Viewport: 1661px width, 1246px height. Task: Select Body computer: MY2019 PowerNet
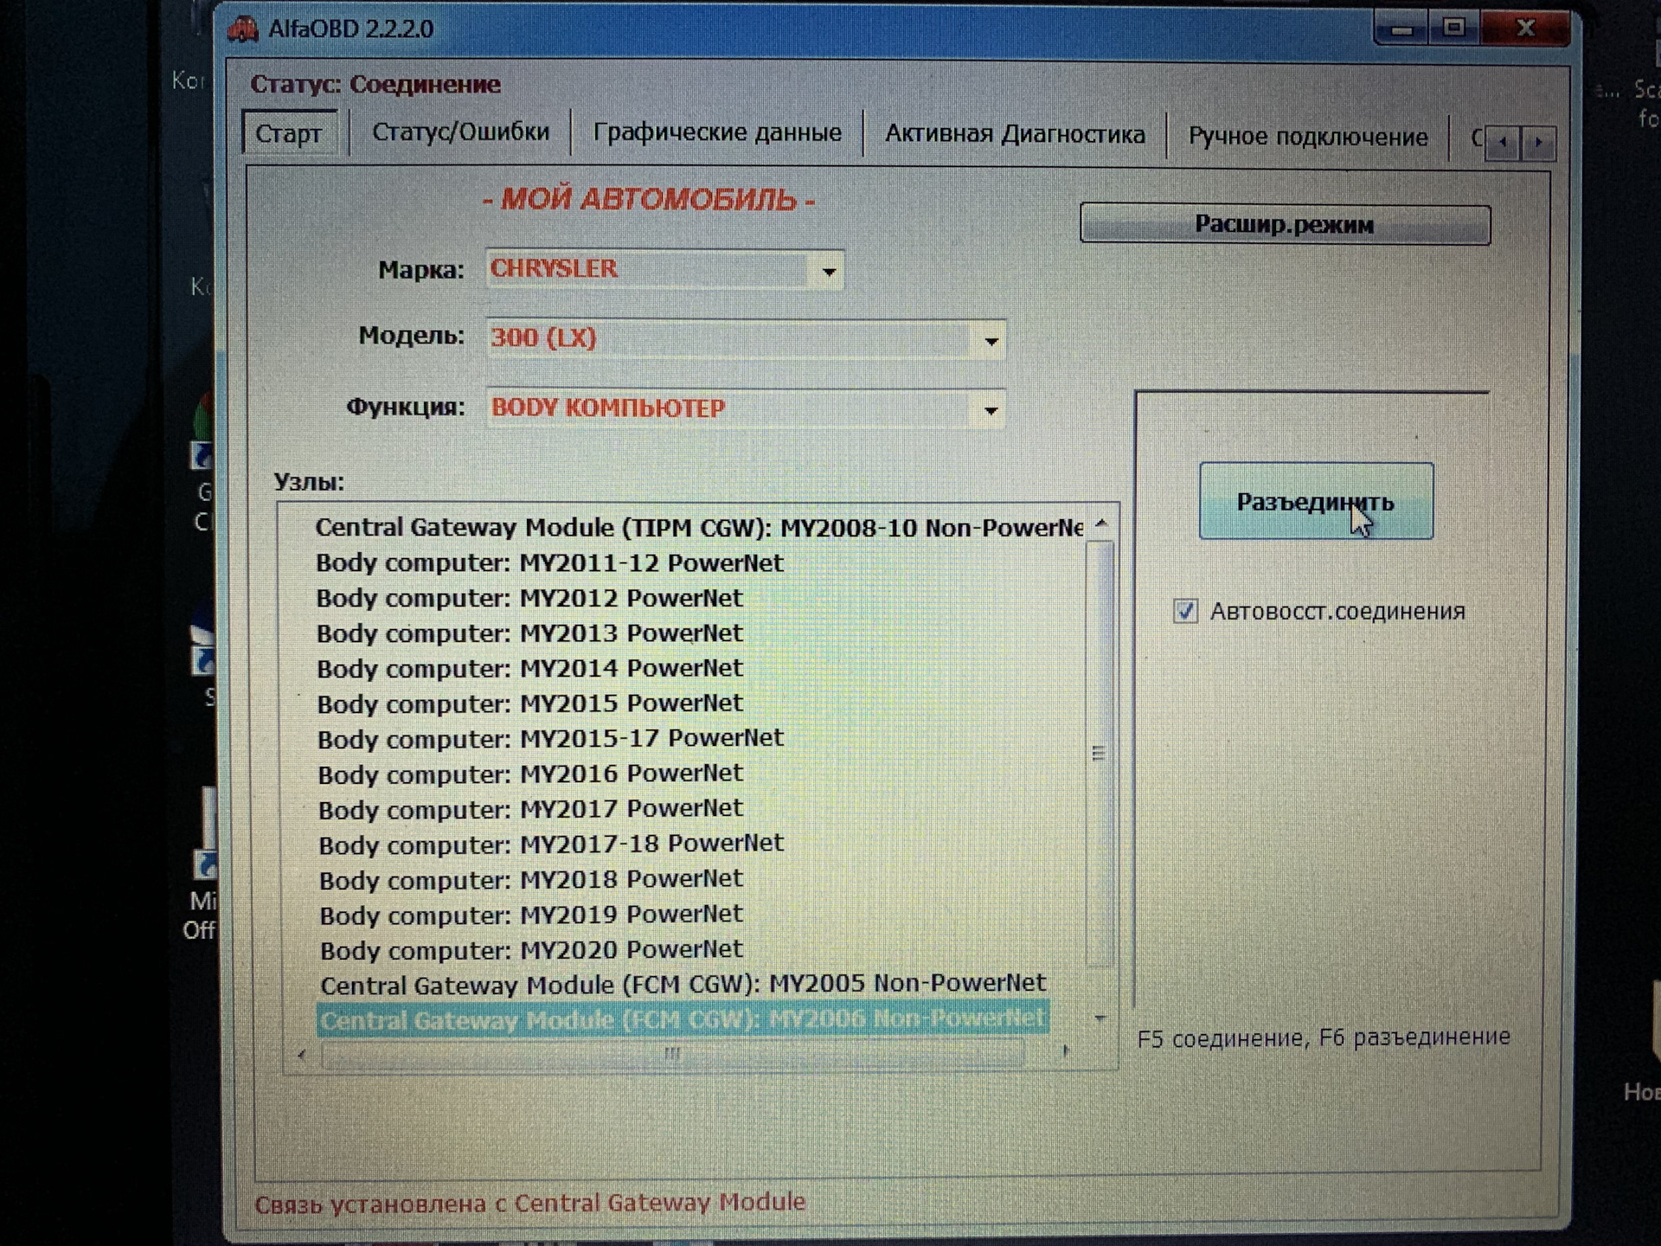point(531,915)
